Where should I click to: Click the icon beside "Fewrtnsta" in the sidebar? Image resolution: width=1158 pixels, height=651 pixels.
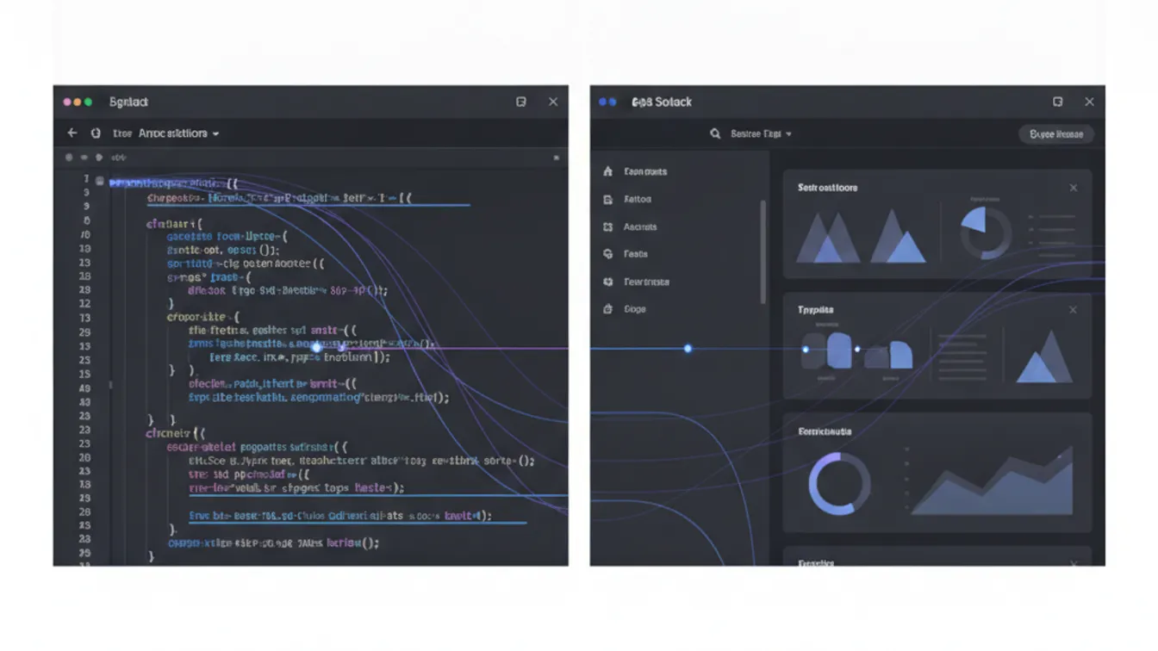tap(607, 282)
